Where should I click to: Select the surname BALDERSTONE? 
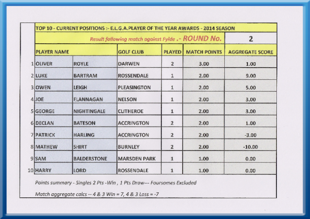pyautogui.click(x=90, y=159)
